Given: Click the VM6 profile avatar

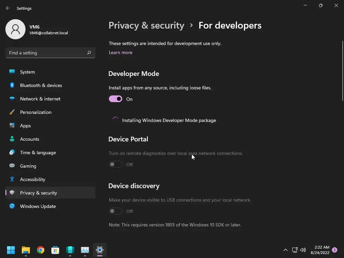Looking at the screenshot, I should [x=15, y=29].
